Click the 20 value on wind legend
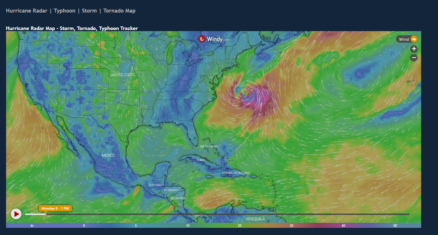This screenshot has height=235, width=438. tap(239, 226)
